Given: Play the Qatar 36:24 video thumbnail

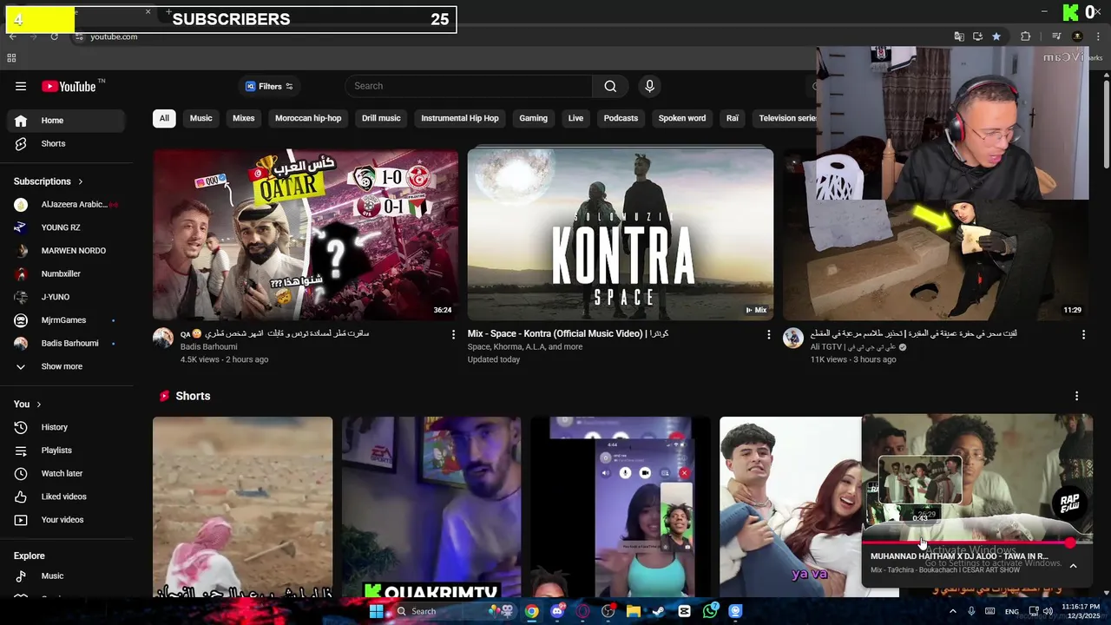Looking at the screenshot, I should [306, 234].
